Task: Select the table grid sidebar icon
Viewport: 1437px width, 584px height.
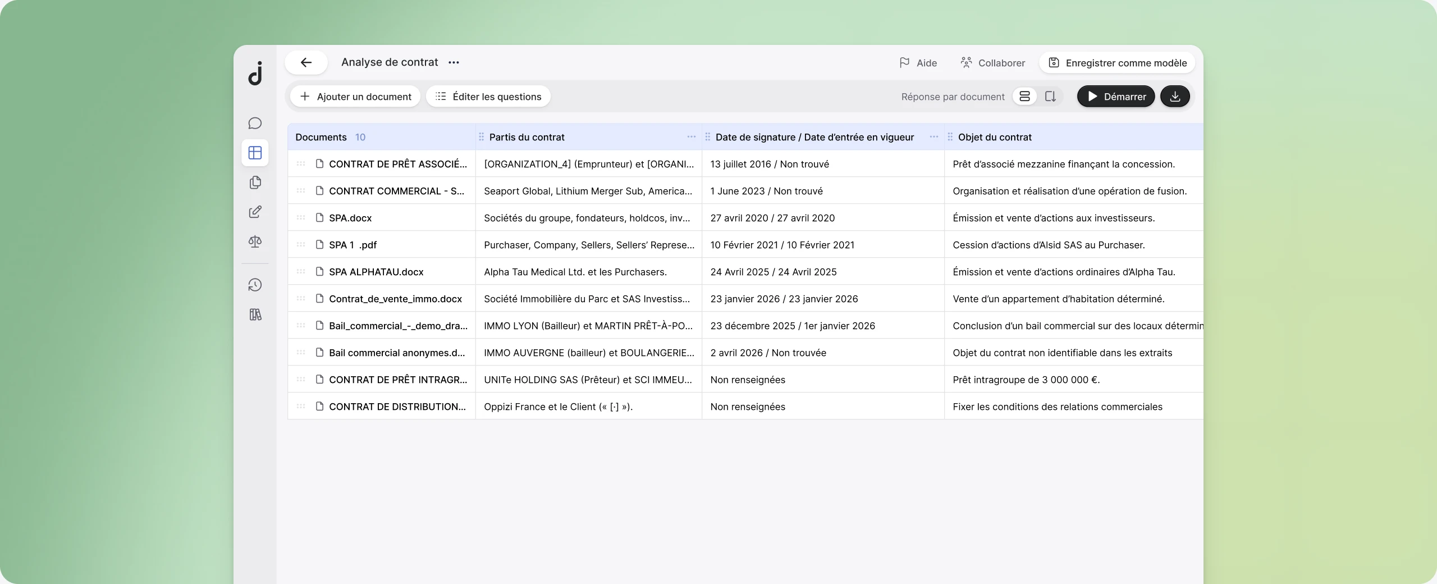Action: (255, 153)
